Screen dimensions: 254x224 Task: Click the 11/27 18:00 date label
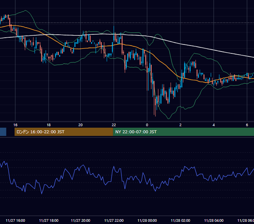[x=49, y=220]
